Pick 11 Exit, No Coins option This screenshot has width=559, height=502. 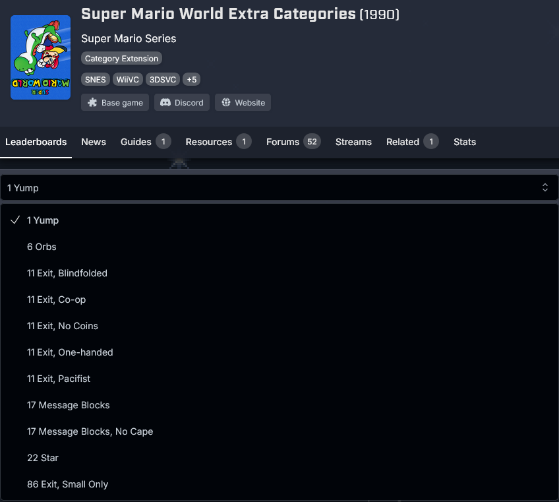279,326
